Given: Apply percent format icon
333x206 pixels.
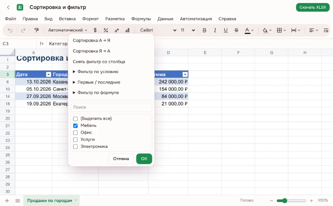Looking at the screenshot, I should pos(106,30).
